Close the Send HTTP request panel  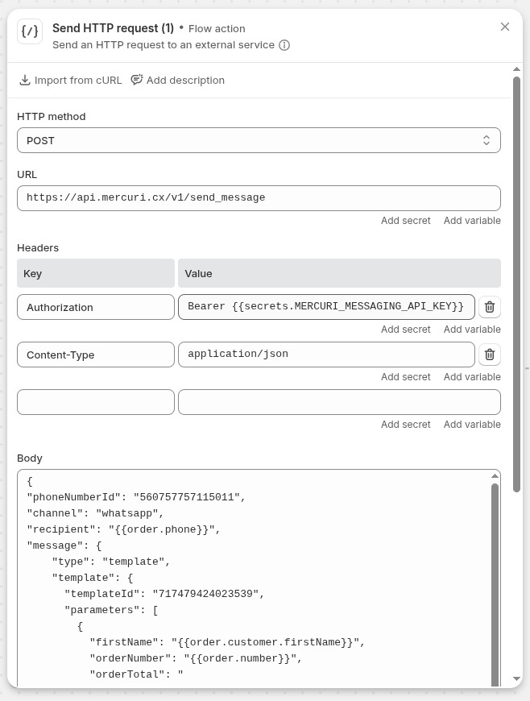(x=505, y=27)
